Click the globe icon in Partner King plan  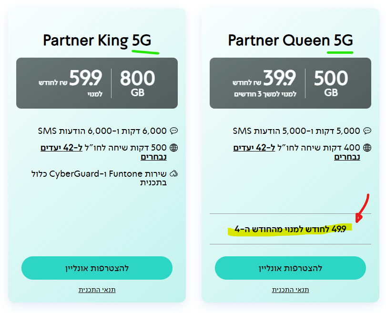[174, 148]
